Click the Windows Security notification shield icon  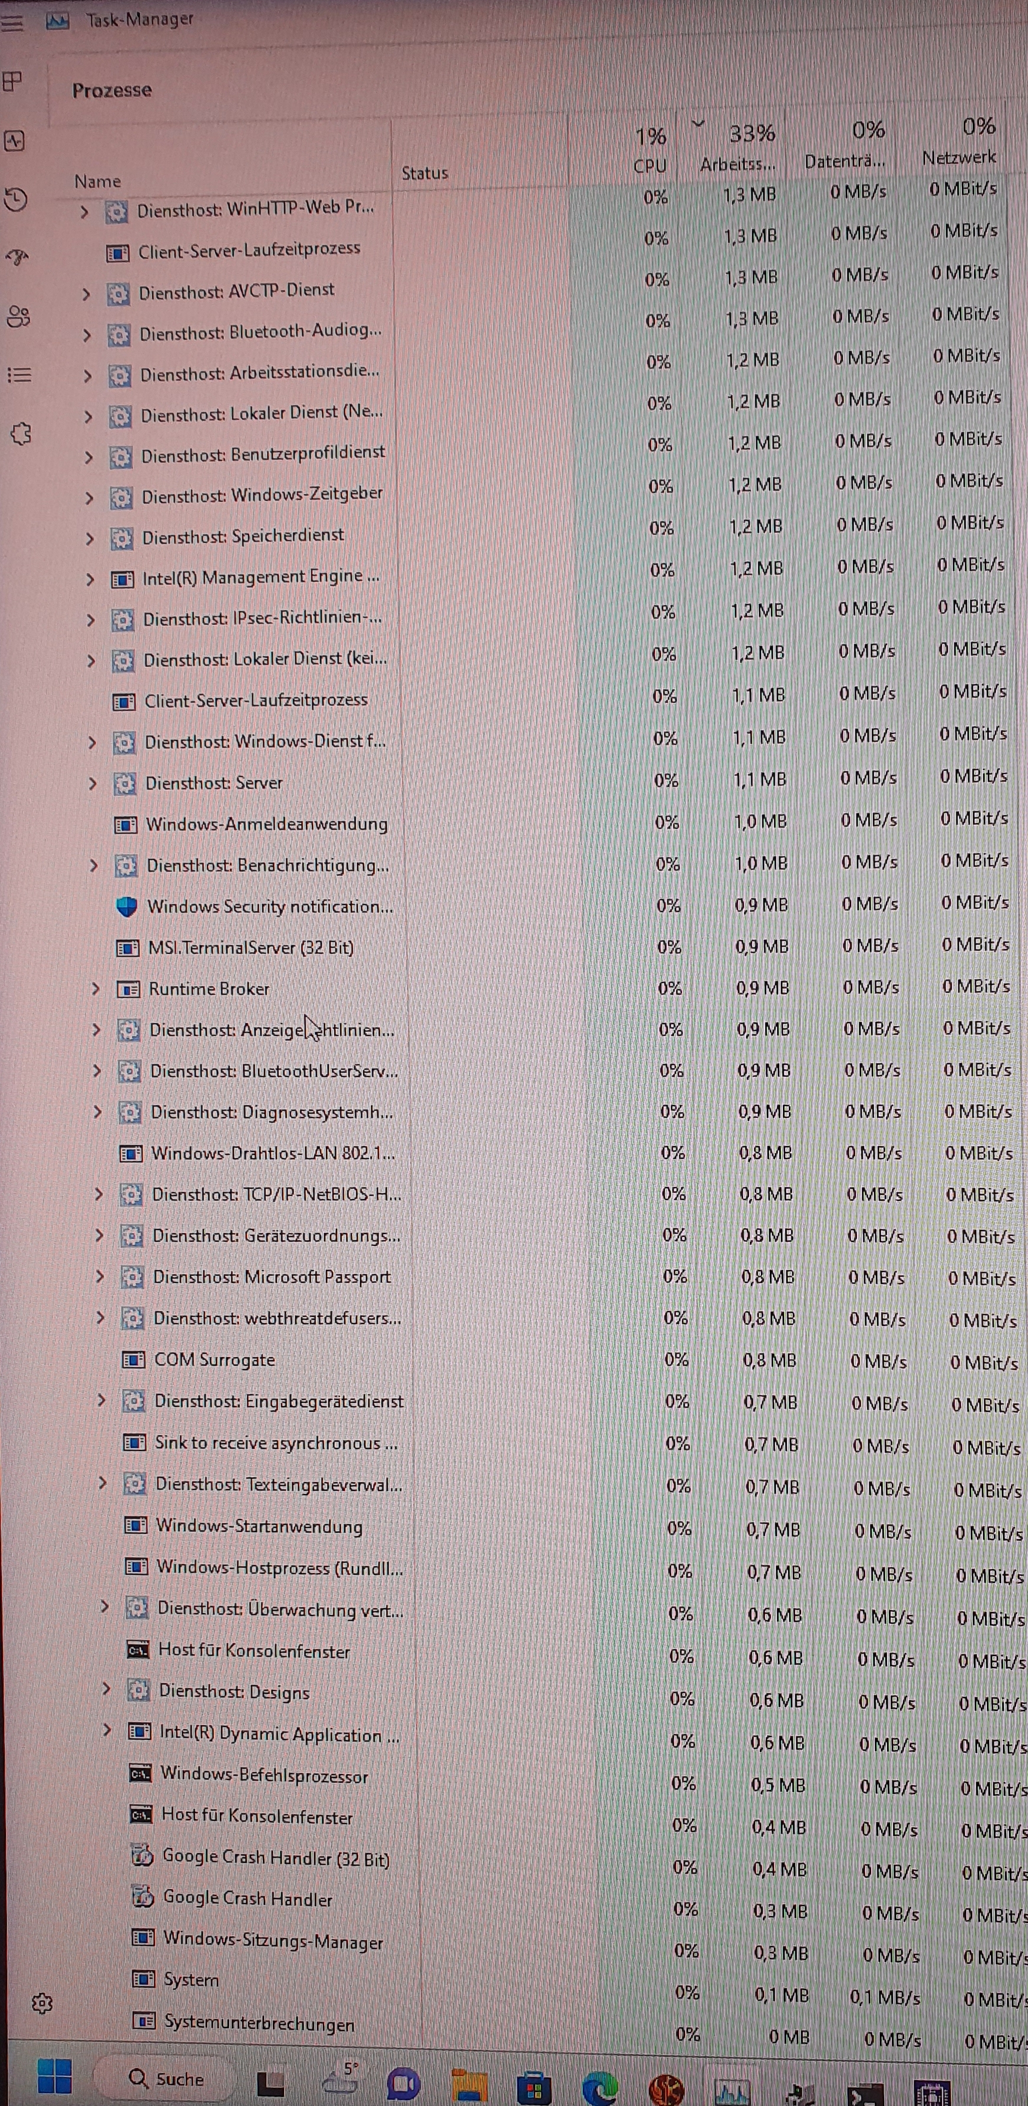click(x=126, y=907)
